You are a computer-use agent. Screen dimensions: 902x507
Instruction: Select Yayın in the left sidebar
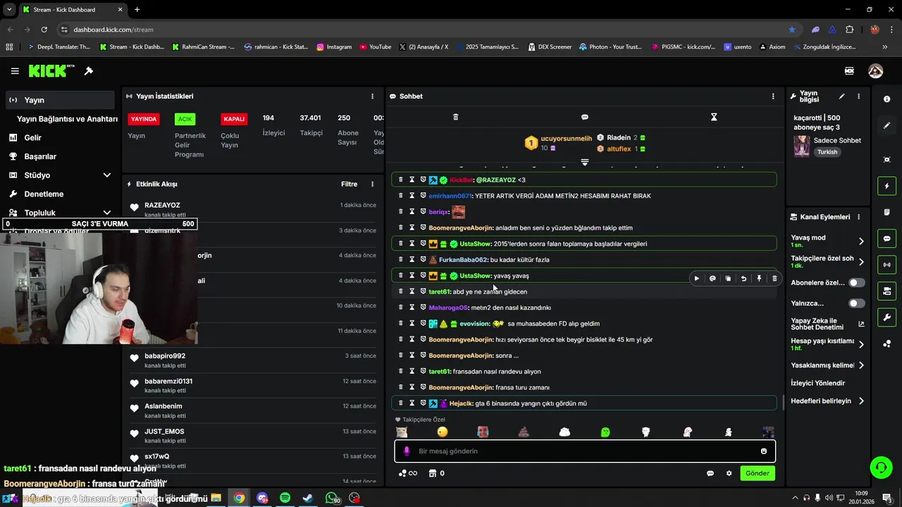pyautogui.click(x=60, y=100)
